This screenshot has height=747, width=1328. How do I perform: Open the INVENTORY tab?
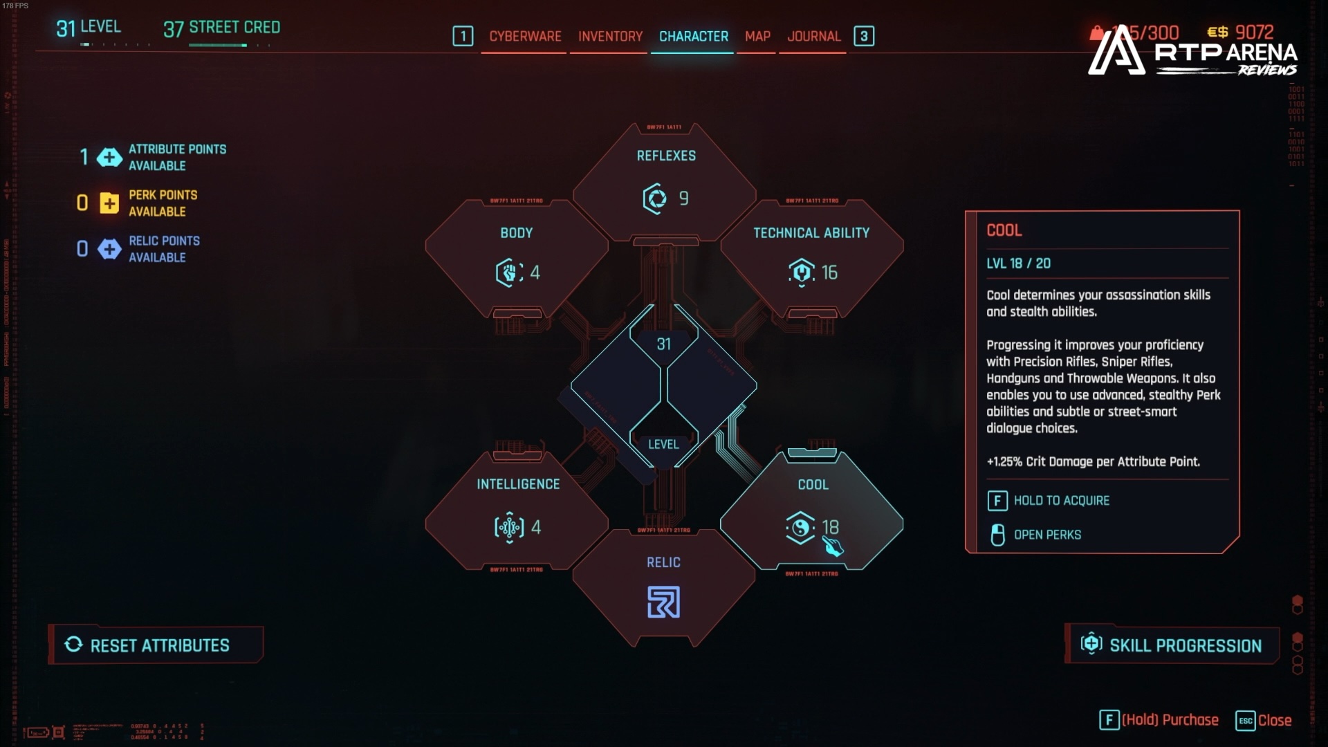pyautogui.click(x=609, y=37)
